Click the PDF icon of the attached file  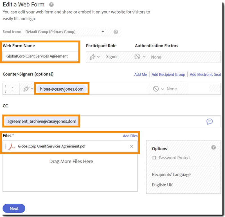(12, 146)
